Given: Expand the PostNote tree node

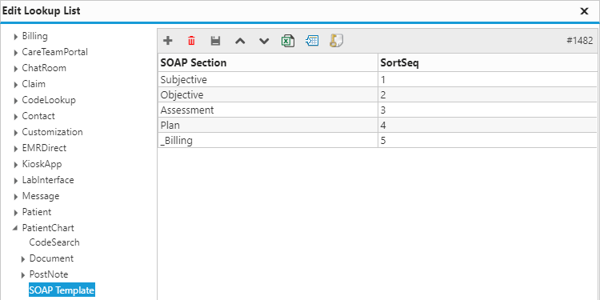Looking at the screenshot, I should tap(23, 275).
